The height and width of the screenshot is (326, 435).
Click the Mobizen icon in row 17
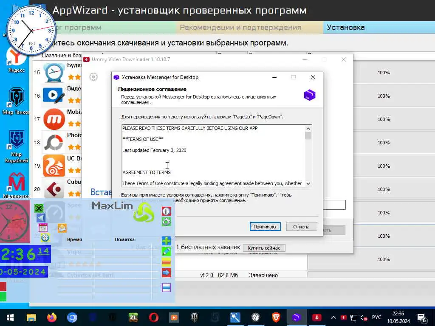point(54,119)
